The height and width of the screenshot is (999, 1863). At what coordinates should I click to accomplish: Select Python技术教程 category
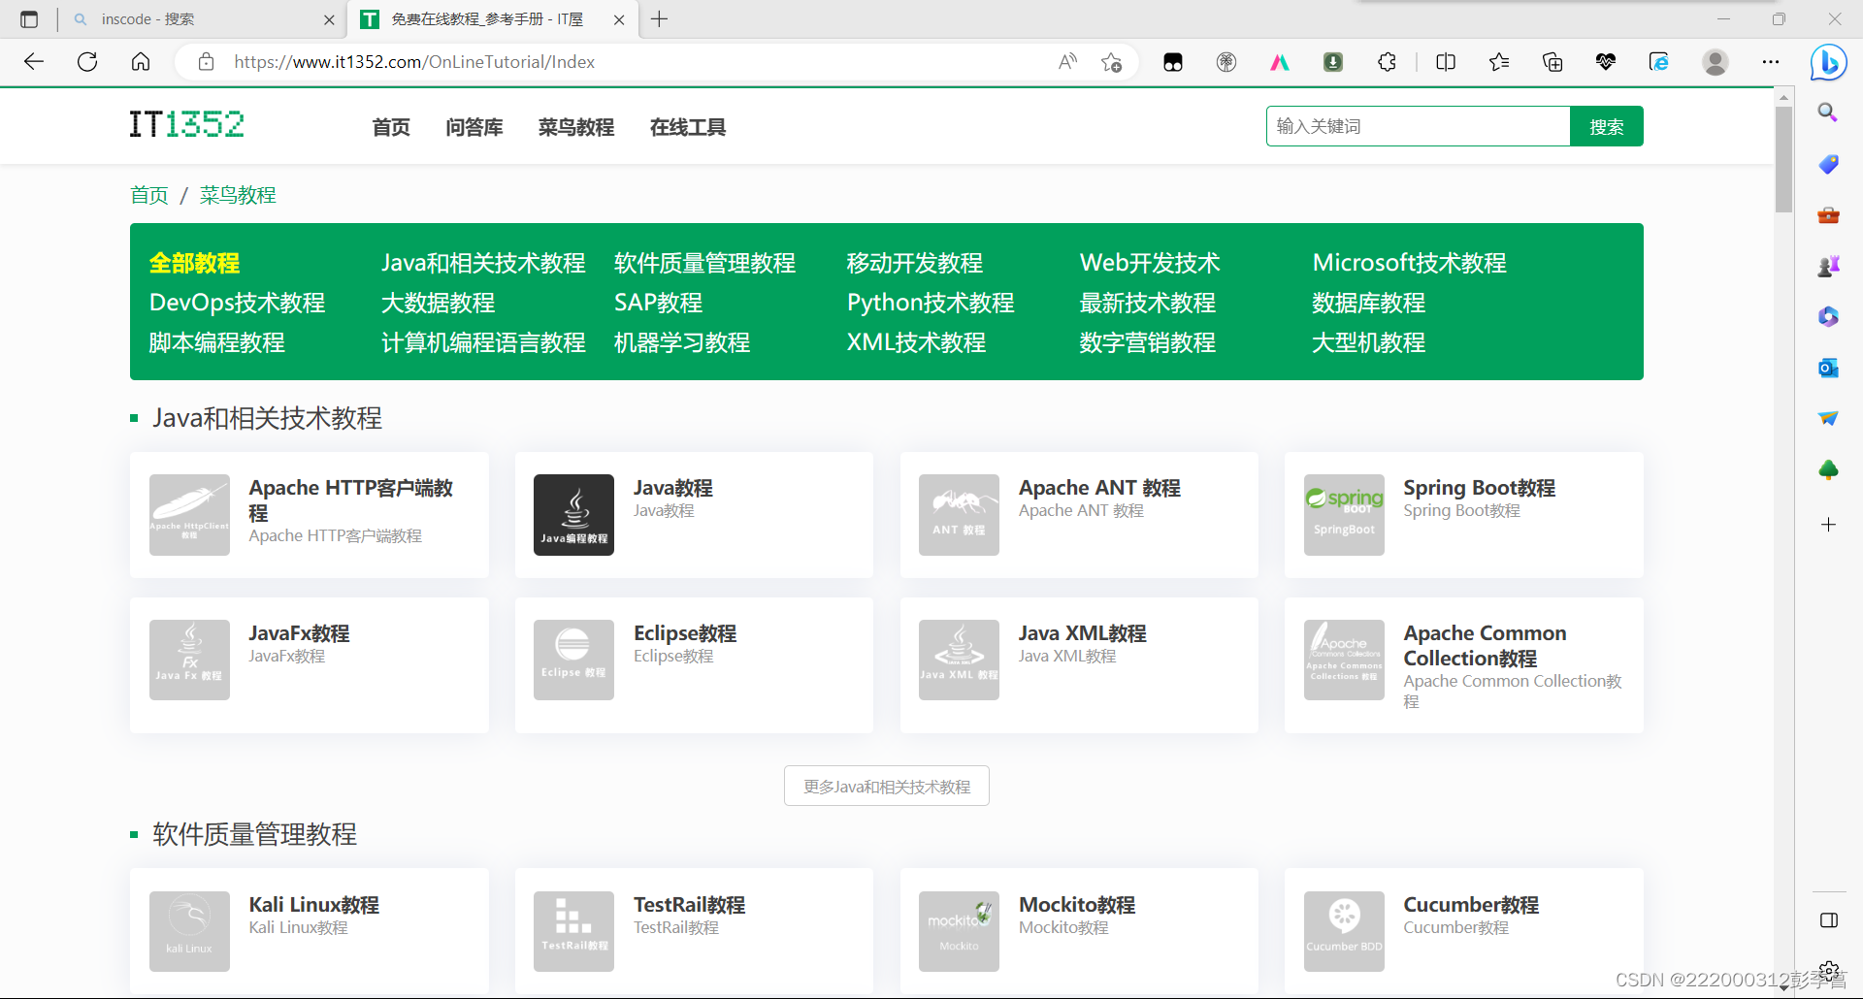pos(931,303)
